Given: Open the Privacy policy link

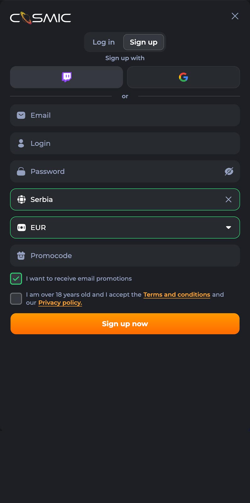Looking at the screenshot, I should click(x=60, y=303).
